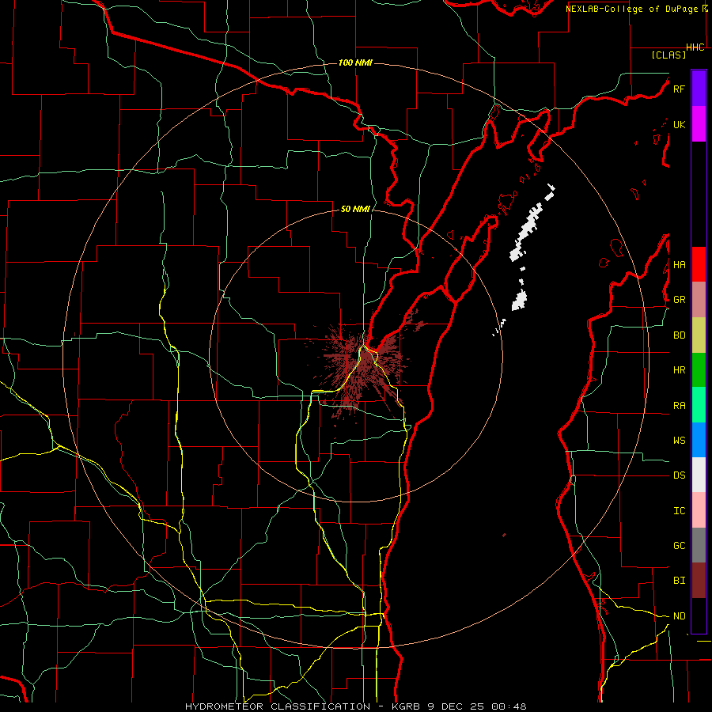Click the "GR" legend label
Image resolution: width=712 pixels, height=712 pixels.
click(x=679, y=300)
